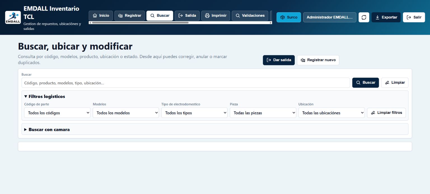
Task: Click the refresh sync icon button
Action: click(x=364, y=17)
